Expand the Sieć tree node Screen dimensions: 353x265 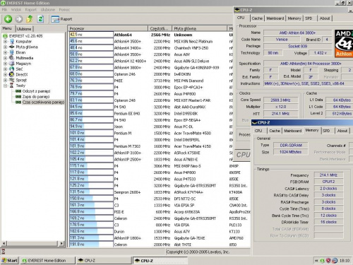point(5,69)
